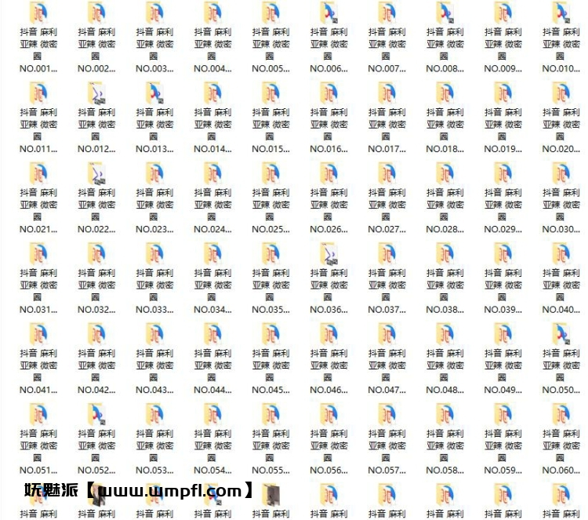Select the NO.012 folder icon
Screen dimensions: 588x520
click(x=96, y=93)
